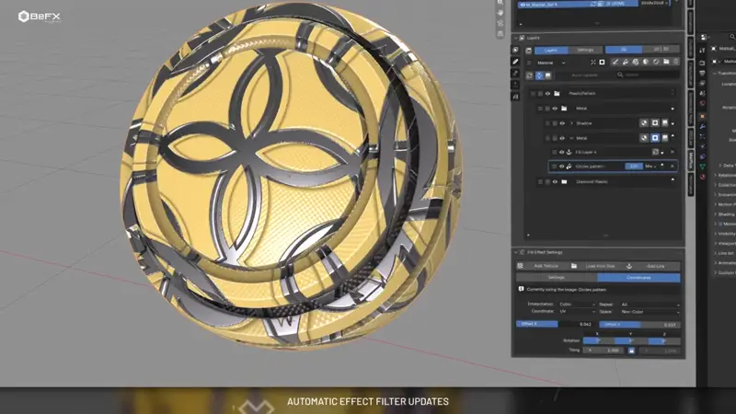Hide the Metal sublayer using eye icon

(x=562, y=138)
